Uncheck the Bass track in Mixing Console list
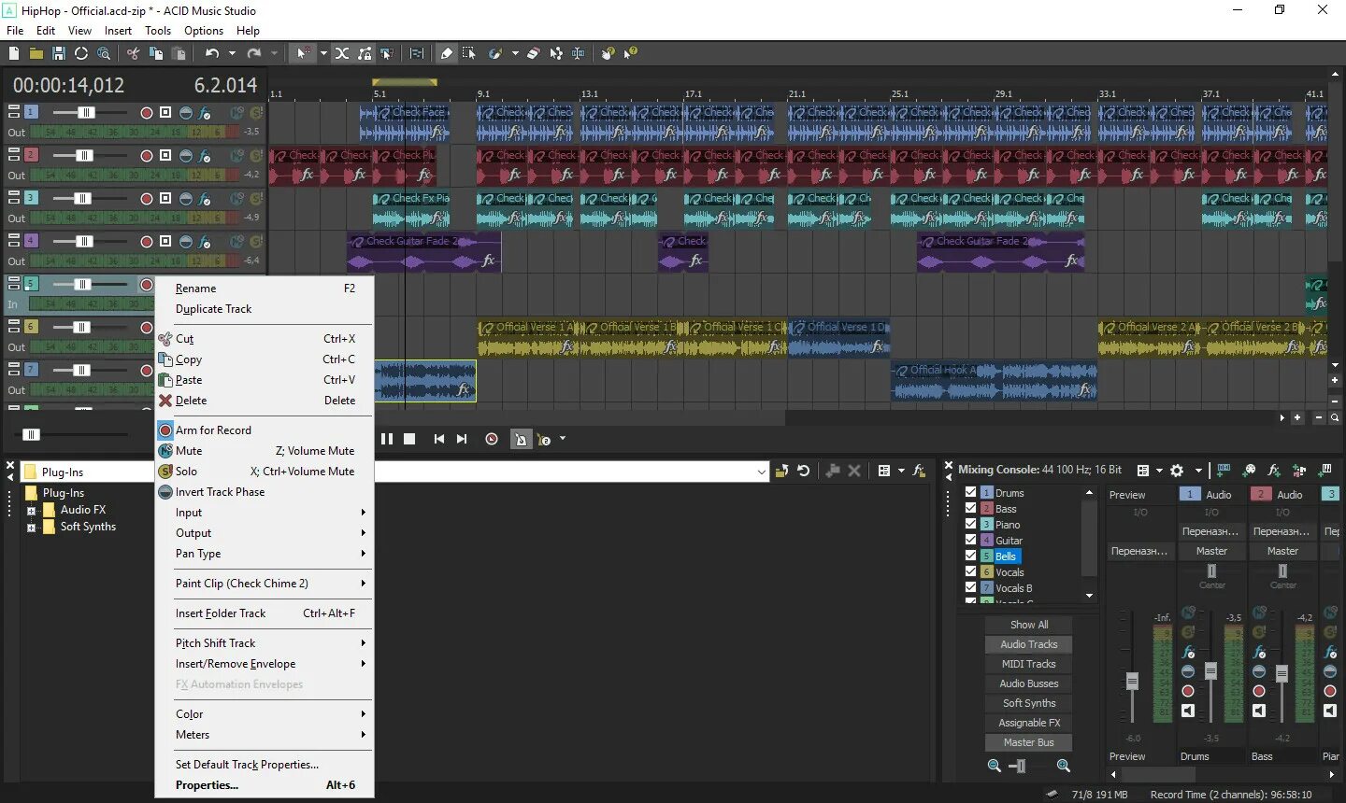The image size is (1346, 803). point(970,508)
